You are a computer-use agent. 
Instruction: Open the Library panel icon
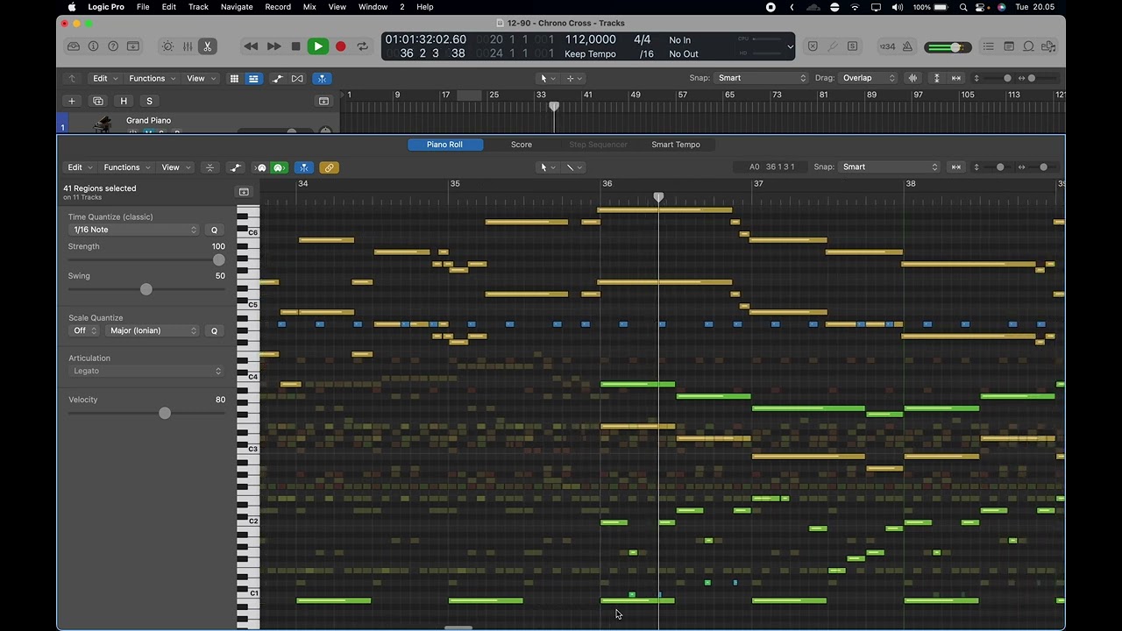click(74, 46)
